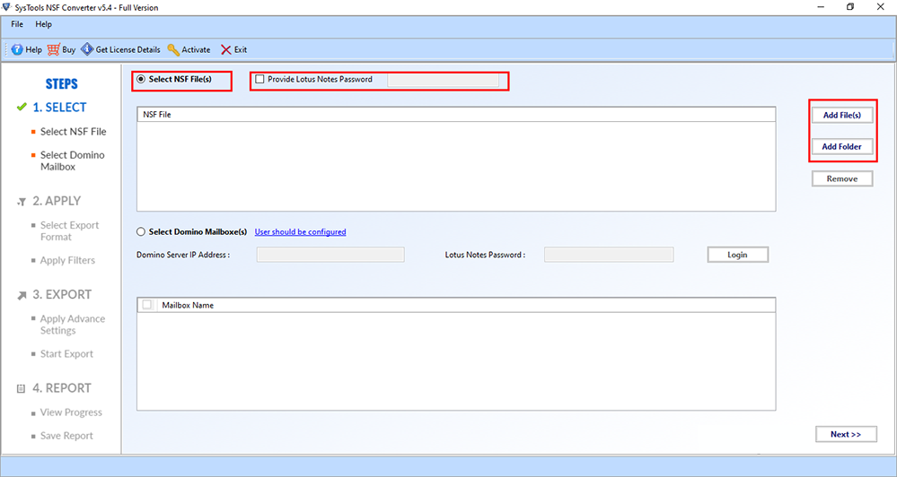Open the User should be configured link
The width and height of the screenshot is (897, 477).
coord(300,232)
